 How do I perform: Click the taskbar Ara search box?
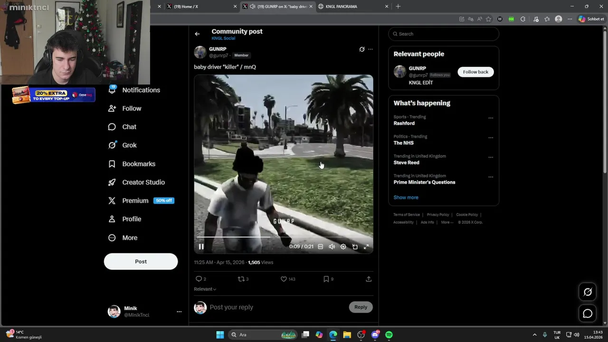[263, 335]
